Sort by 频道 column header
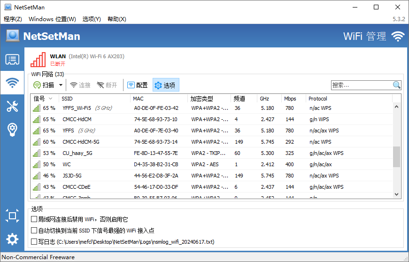Viewport: 409px width, 262px height. click(x=244, y=99)
